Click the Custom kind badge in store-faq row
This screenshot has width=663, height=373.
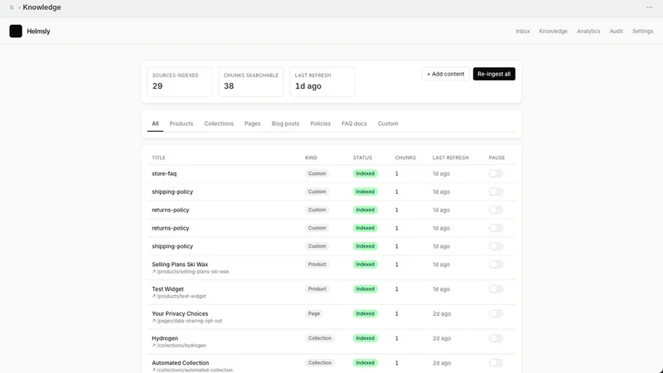pyautogui.click(x=317, y=173)
